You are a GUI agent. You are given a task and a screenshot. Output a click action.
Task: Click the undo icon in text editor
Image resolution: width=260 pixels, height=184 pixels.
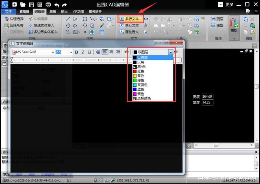pos(126,52)
